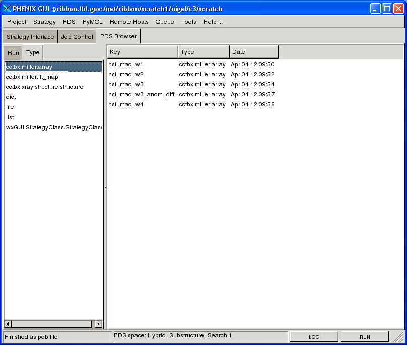
Task: Select the dict type entry
Action: tap(11, 97)
